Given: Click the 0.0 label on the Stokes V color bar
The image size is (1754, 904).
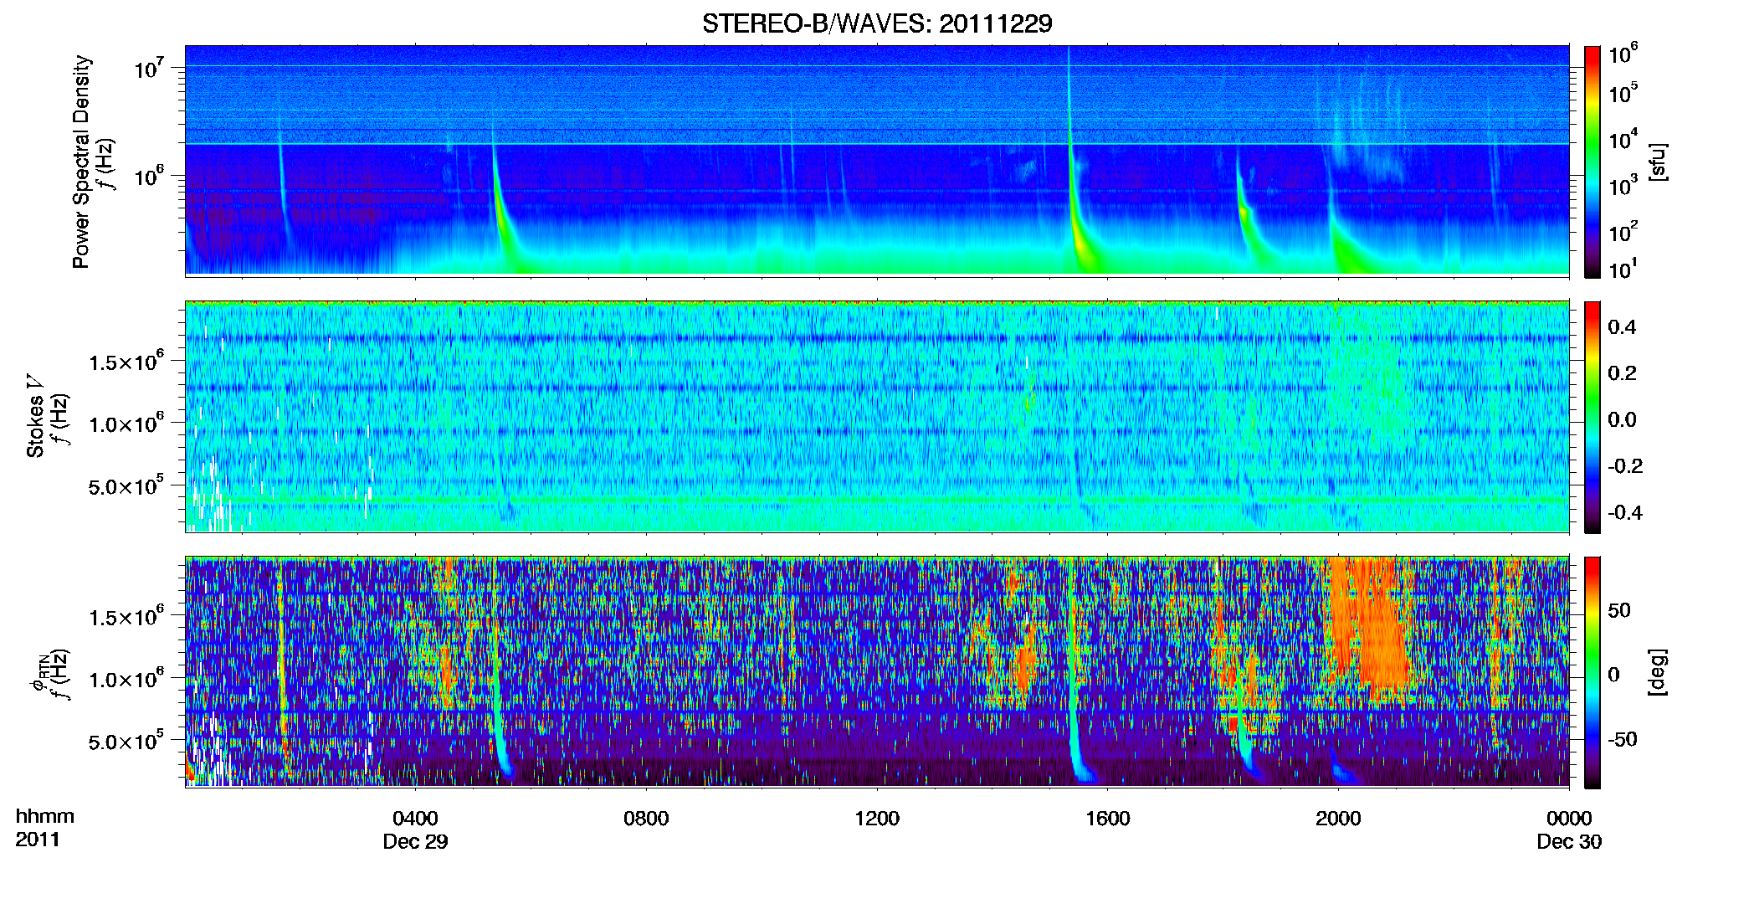Looking at the screenshot, I should 1622,419.
